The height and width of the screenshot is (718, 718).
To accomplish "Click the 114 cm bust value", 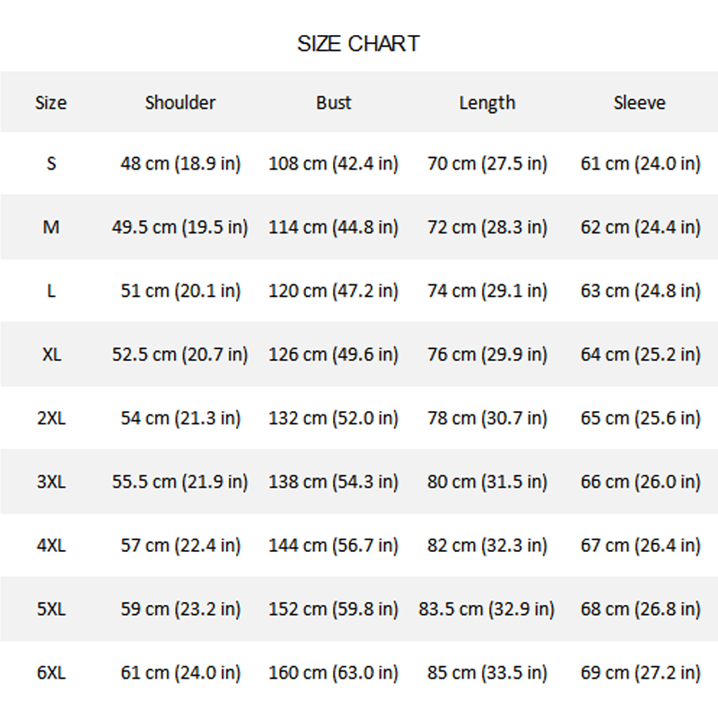I will 334,227.
